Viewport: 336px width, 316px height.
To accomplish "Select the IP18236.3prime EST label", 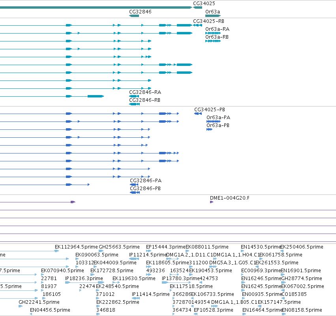I will point(84,279).
